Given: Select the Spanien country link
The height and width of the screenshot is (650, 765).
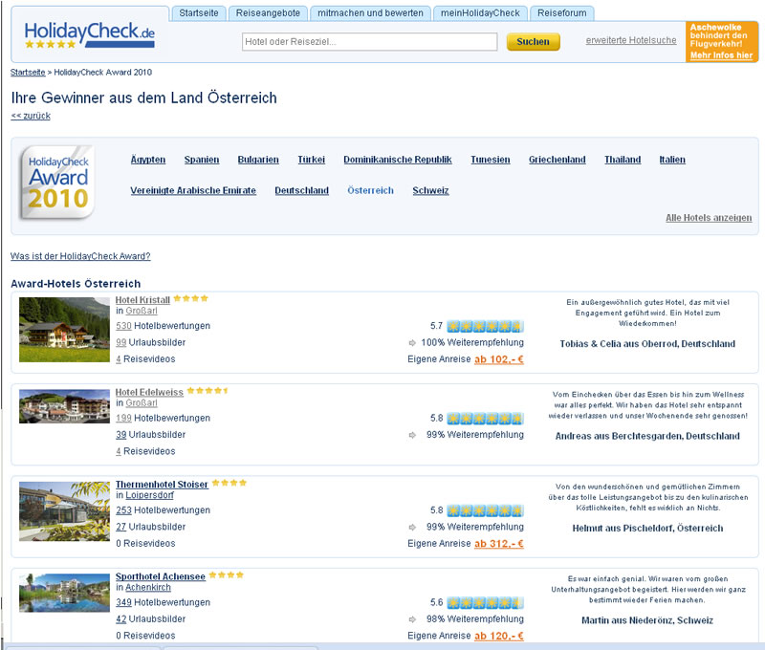Looking at the screenshot, I should click(202, 160).
